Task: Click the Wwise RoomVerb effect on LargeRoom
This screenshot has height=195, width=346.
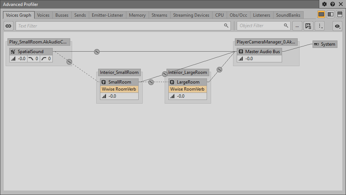Action: point(187,89)
